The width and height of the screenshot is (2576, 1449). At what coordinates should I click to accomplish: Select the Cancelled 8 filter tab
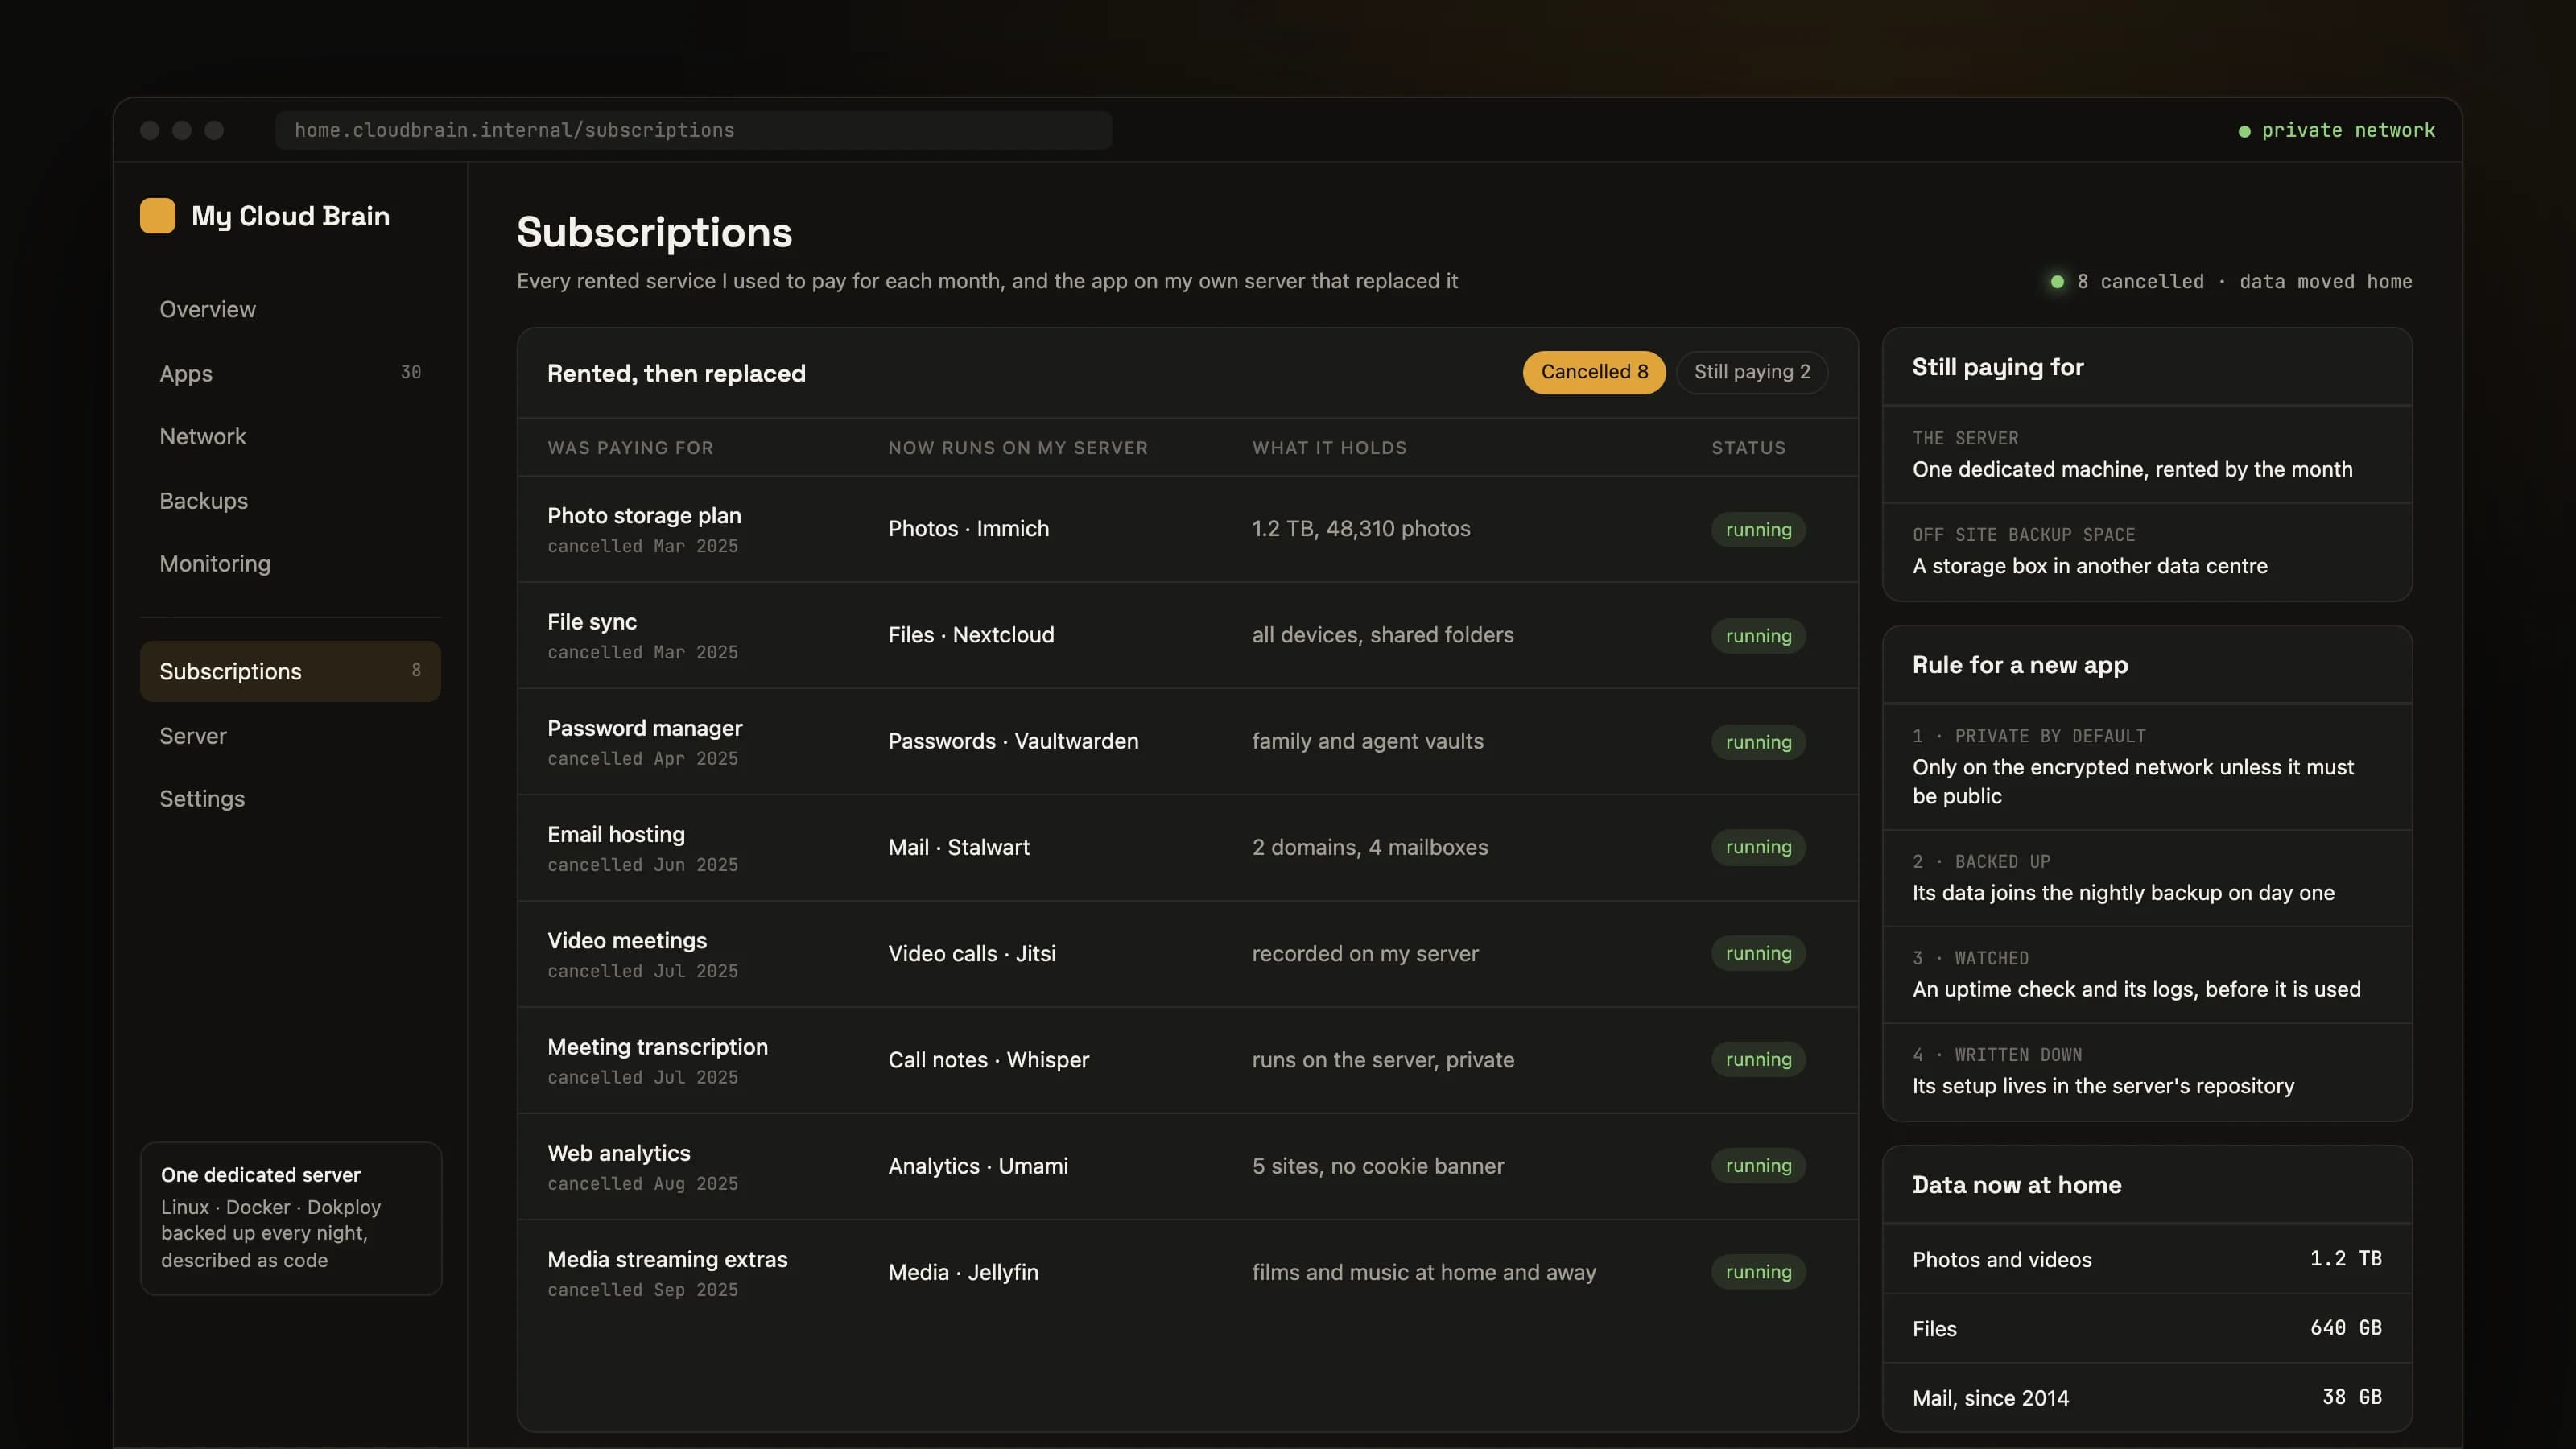coord(1594,372)
